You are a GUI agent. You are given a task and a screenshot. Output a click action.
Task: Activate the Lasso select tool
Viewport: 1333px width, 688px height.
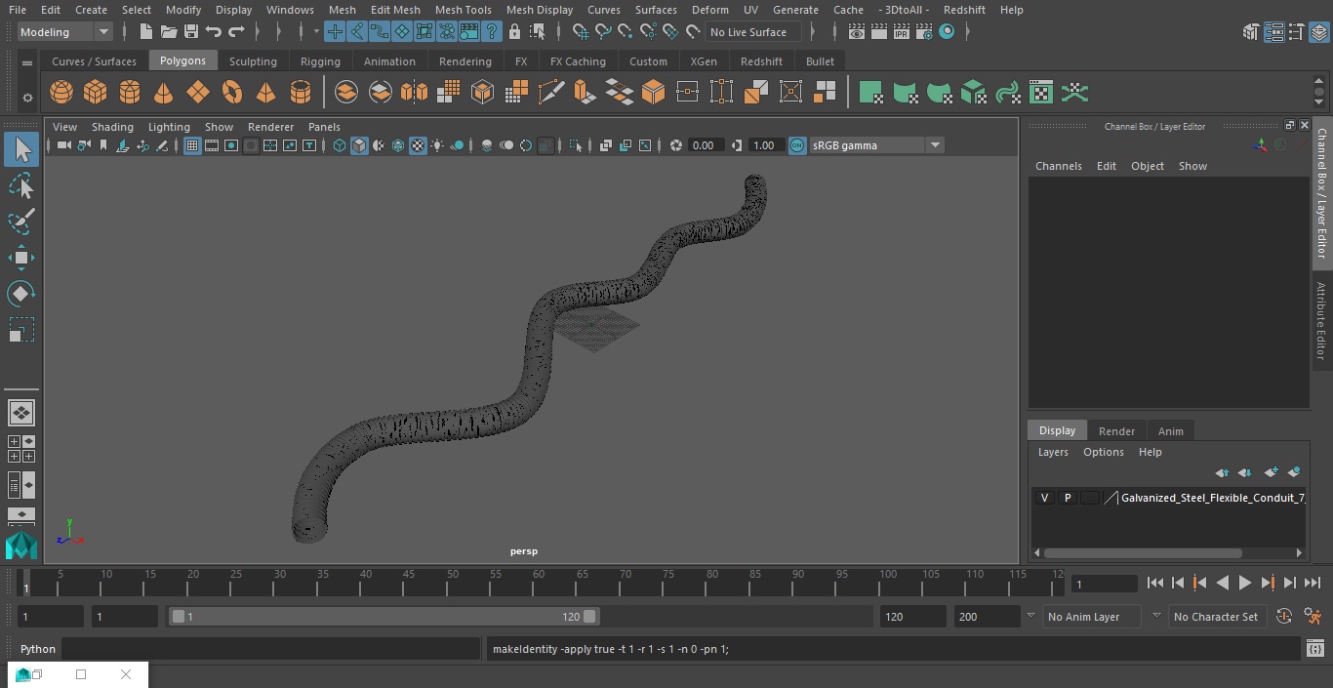coord(20,185)
